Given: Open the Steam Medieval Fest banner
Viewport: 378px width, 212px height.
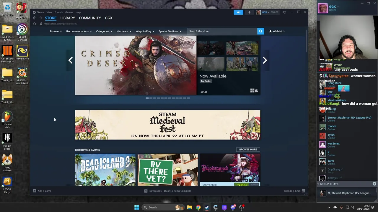Looking at the screenshot, I should (x=168, y=125).
